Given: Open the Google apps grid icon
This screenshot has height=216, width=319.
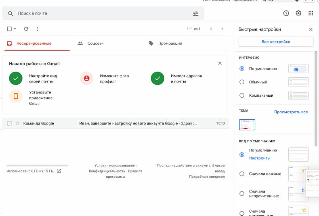Looking at the screenshot, I should (311, 13).
